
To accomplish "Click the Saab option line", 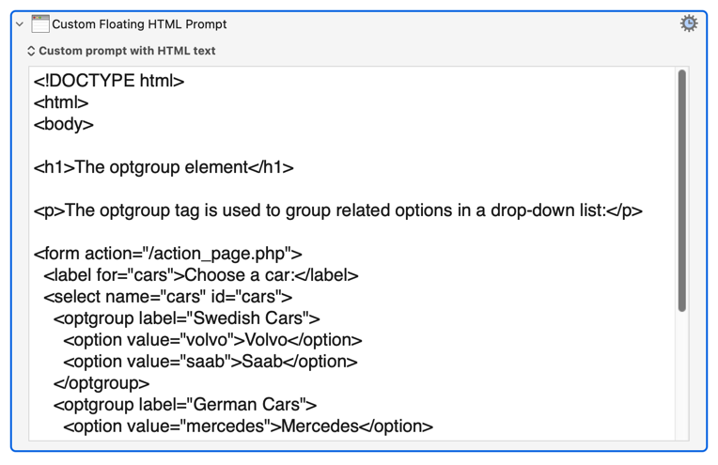I will (x=211, y=362).
